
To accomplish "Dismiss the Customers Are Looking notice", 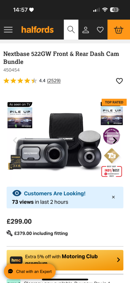I will click(x=113, y=197).
